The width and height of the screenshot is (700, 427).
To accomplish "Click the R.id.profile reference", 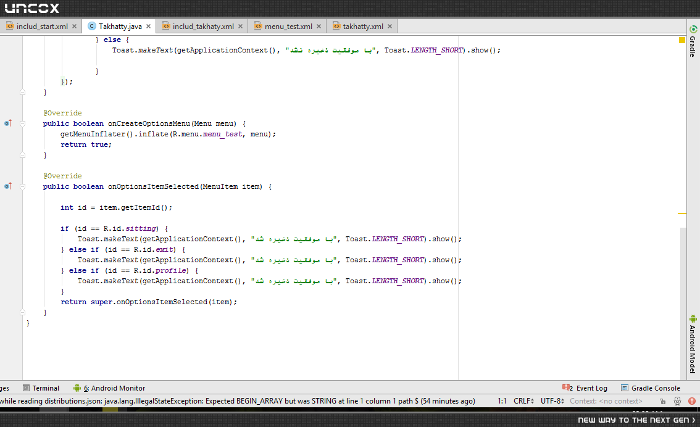I will [160, 270].
